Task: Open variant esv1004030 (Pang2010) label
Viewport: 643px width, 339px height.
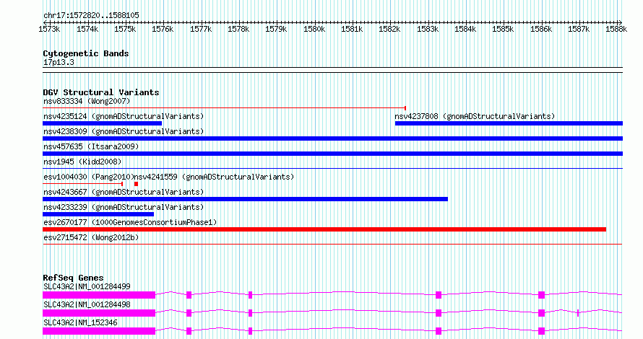Action: tap(89, 177)
